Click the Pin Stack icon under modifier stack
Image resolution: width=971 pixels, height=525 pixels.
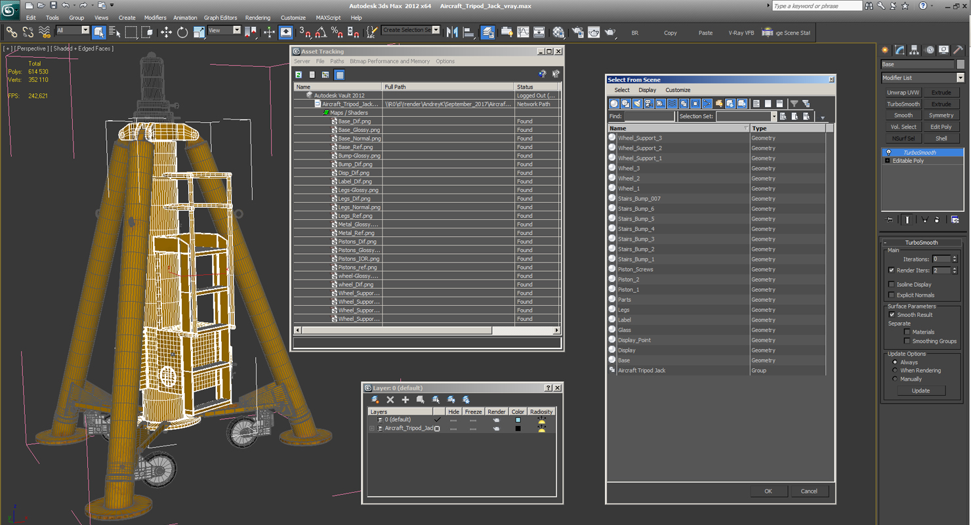tap(889, 219)
